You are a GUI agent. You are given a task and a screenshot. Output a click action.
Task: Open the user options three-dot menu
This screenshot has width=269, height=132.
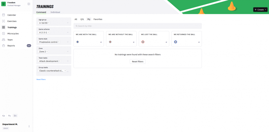click(29, 126)
